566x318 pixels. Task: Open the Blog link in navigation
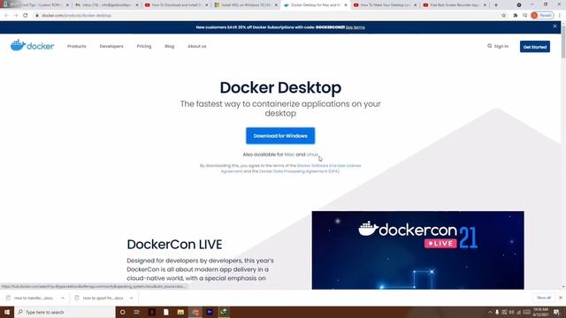pyautogui.click(x=169, y=47)
